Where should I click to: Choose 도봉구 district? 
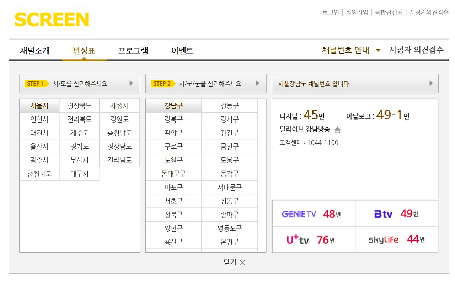[230, 160]
